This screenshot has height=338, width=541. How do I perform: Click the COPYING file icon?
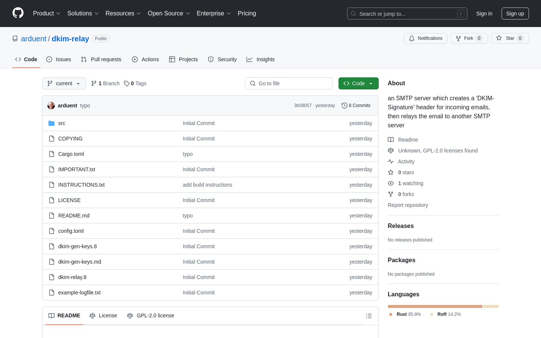click(51, 139)
